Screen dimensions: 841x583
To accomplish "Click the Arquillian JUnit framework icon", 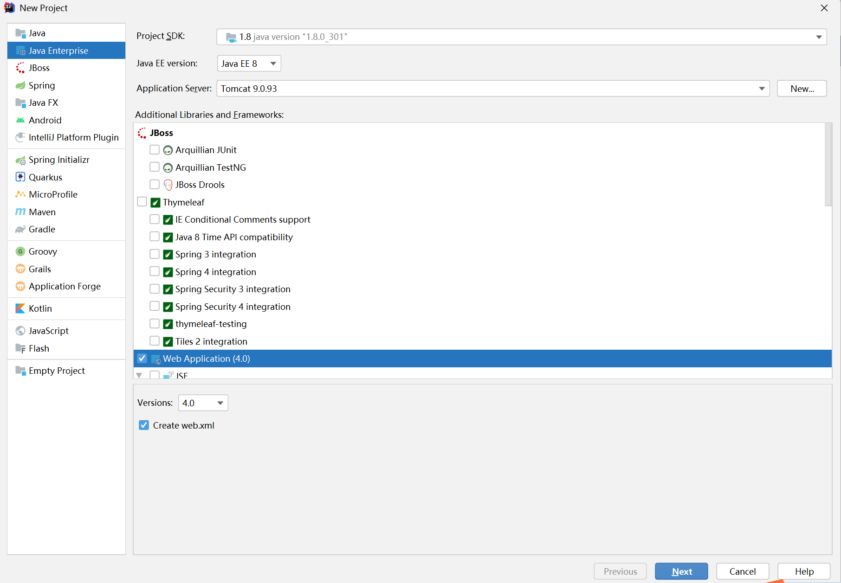I will (x=168, y=150).
